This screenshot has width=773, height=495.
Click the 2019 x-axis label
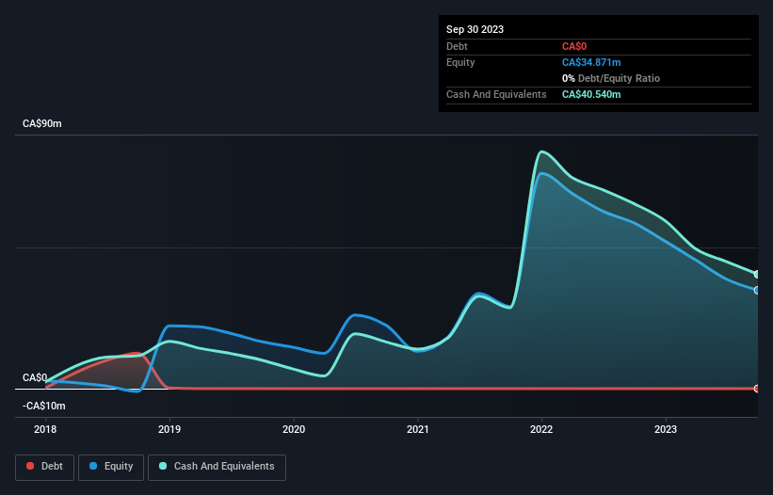pyautogui.click(x=169, y=429)
